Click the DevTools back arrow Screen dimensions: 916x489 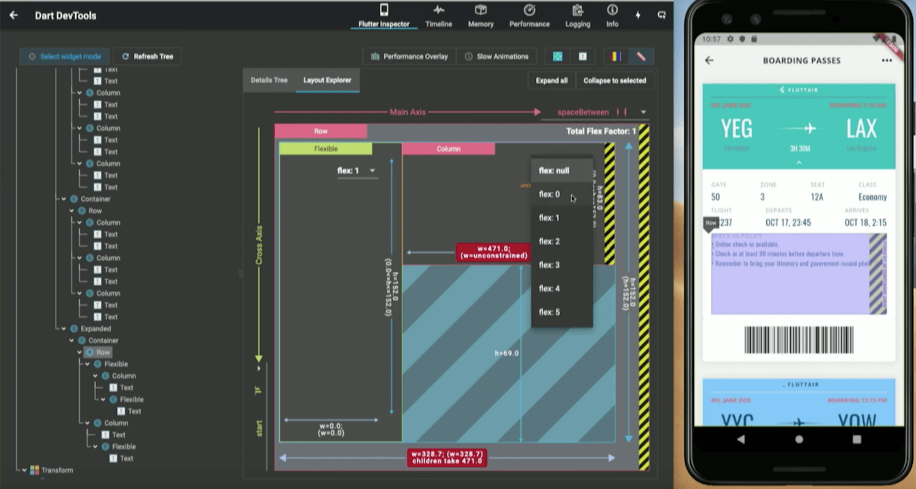[x=14, y=15]
